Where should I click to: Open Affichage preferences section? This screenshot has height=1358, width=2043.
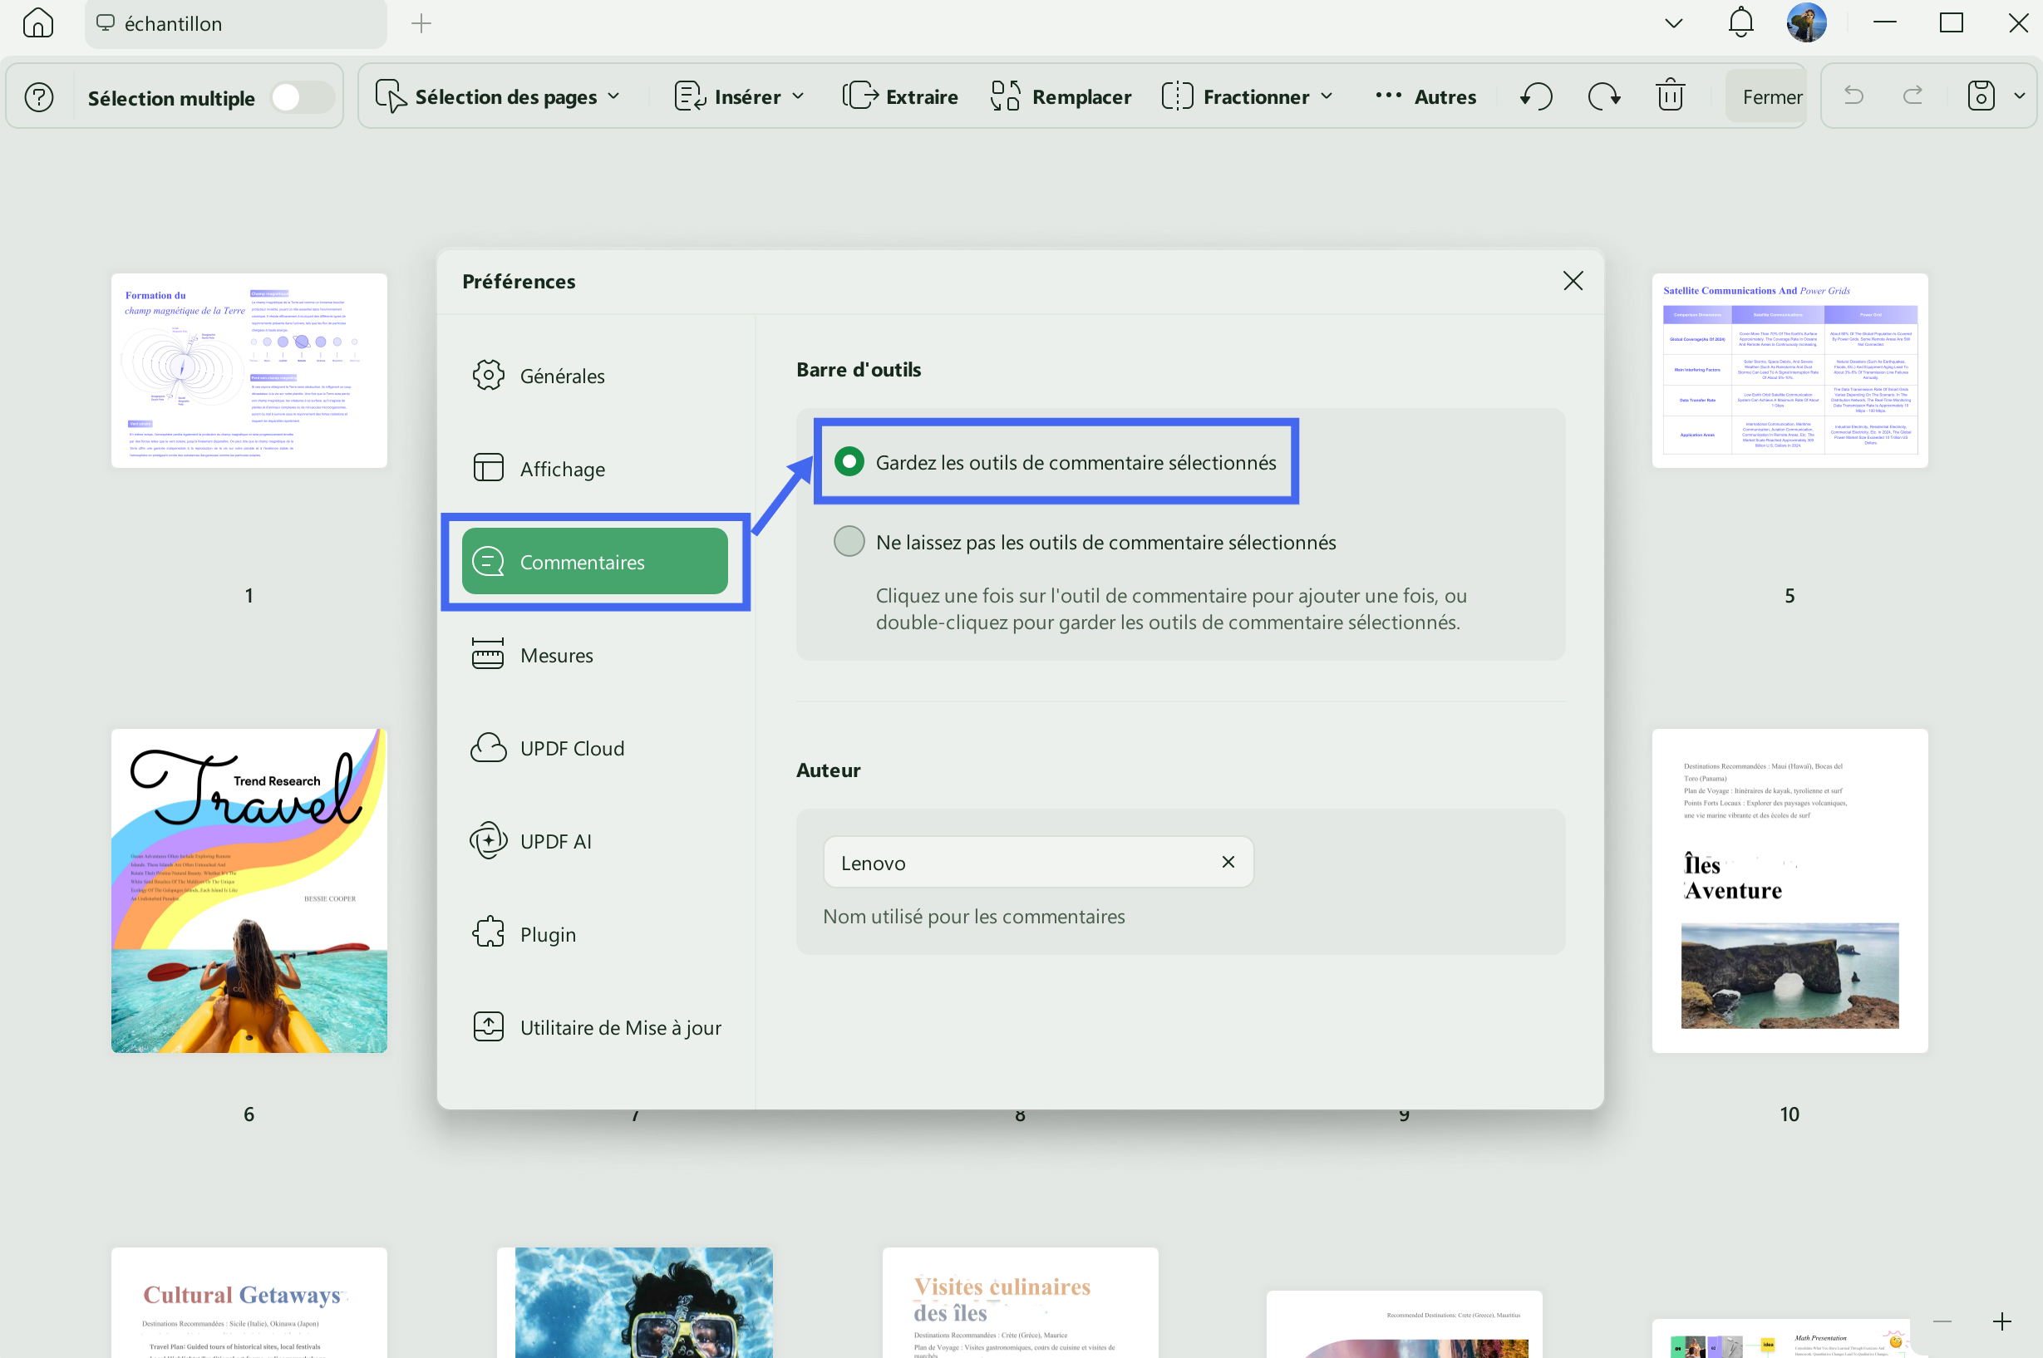tap(595, 469)
